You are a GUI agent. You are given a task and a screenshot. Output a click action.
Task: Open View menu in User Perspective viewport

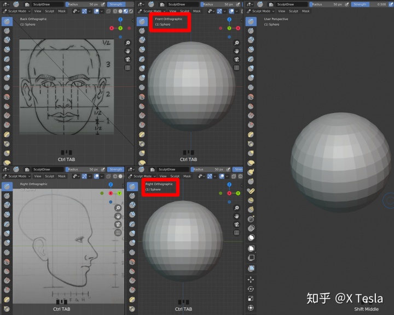point(282,11)
